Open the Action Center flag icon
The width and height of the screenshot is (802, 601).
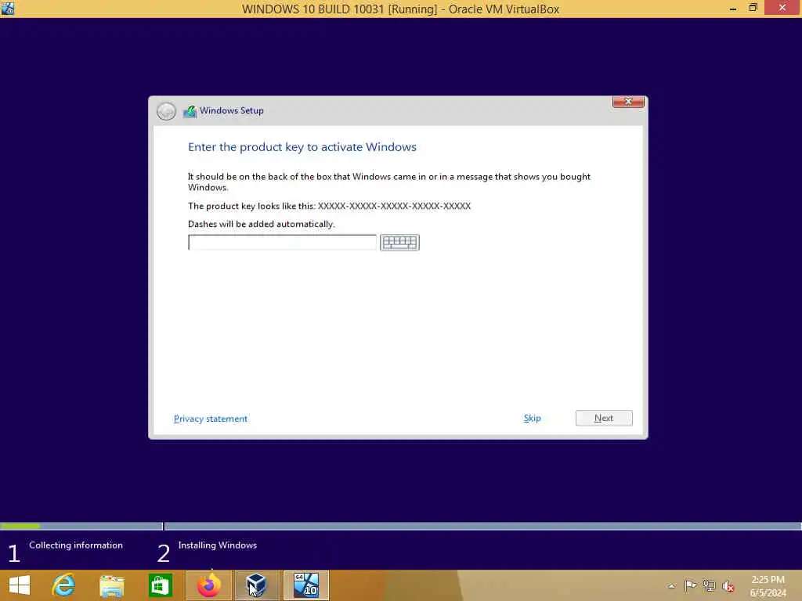(690, 585)
